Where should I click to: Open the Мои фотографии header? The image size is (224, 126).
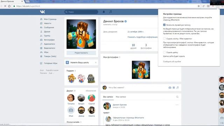[x=112, y=57]
